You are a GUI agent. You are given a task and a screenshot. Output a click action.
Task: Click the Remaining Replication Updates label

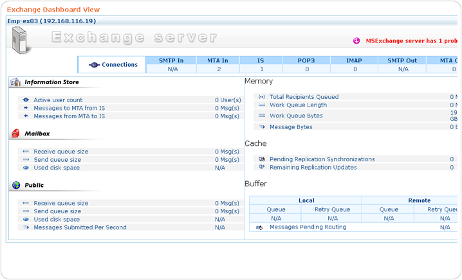(x=313, y=168)
